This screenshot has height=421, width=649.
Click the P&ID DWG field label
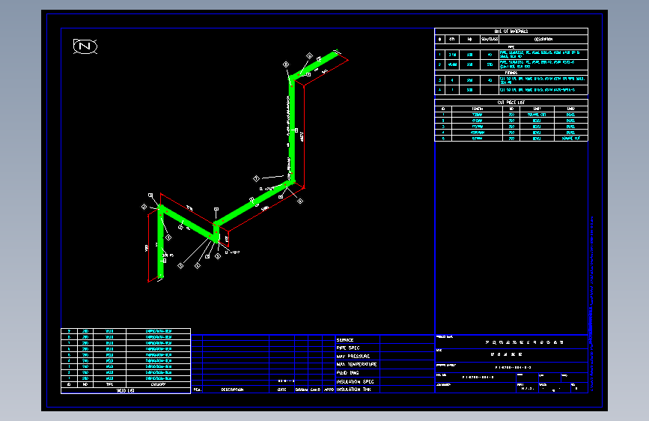click(347, 373)
